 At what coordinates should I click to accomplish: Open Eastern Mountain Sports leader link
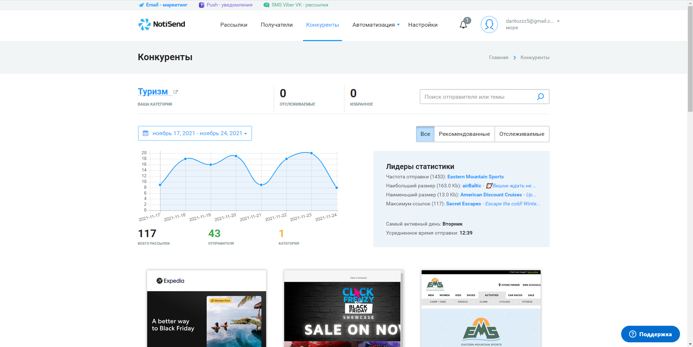click(x=475, y=177)
